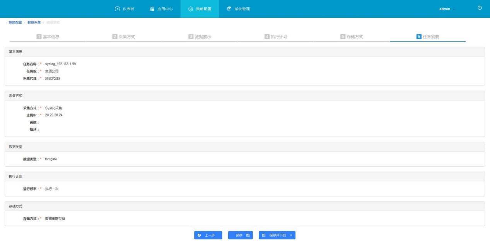Go to step 1 基本信息 tab
490x241 pixels.
pos(47,37)
